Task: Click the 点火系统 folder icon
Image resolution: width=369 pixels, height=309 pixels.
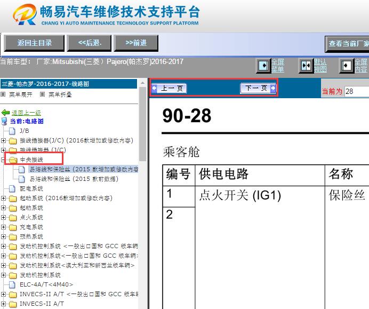Action: [13, 218]
